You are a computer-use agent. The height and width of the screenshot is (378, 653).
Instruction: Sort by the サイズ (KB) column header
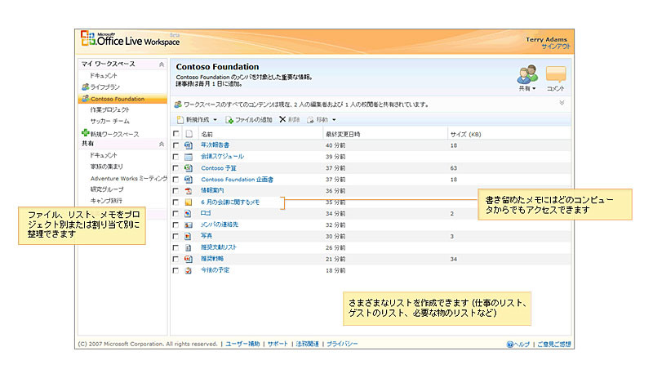coord(465,134)
